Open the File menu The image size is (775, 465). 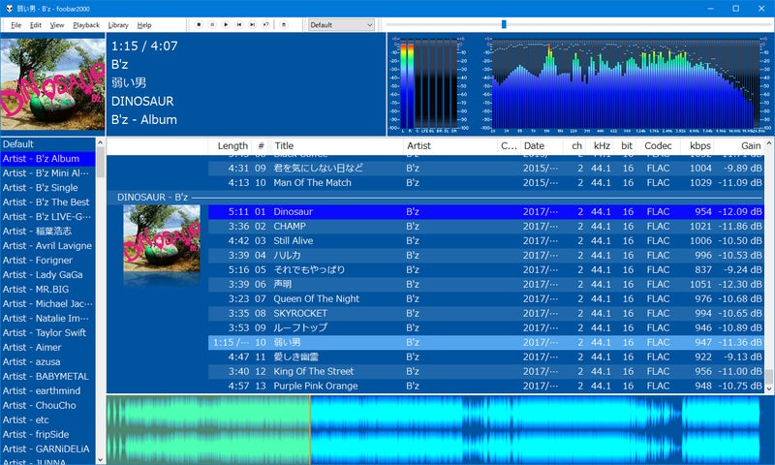pos(15,24)
